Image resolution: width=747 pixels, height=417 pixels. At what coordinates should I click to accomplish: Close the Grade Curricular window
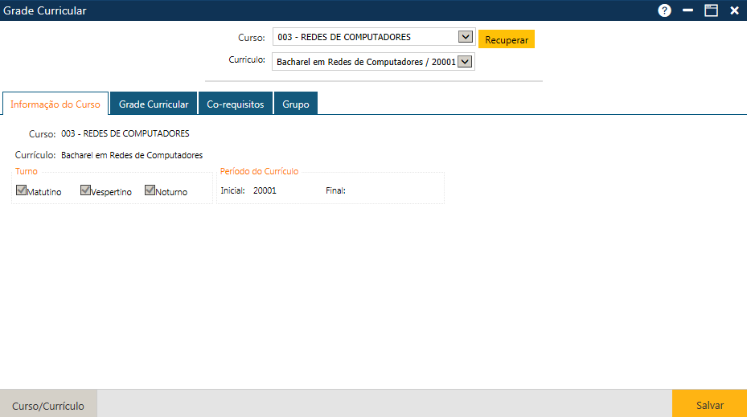pyautogui.click(x=734, y=10)
